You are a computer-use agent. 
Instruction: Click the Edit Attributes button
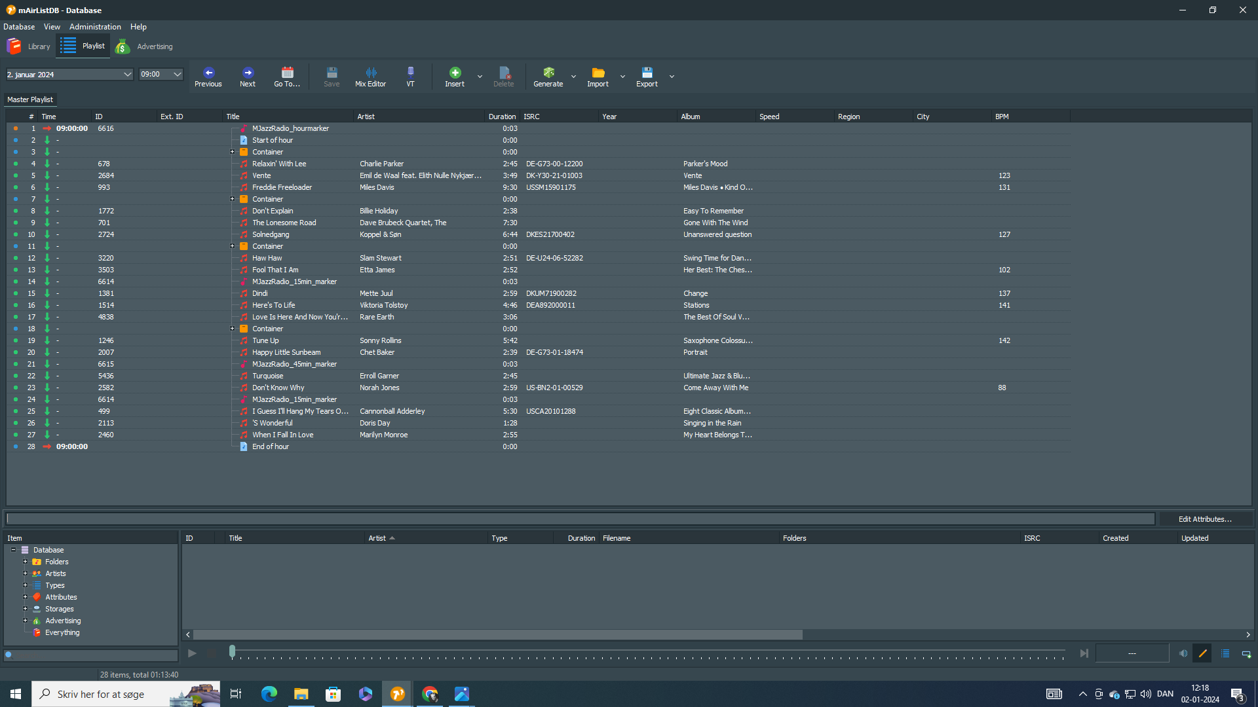1204,519
